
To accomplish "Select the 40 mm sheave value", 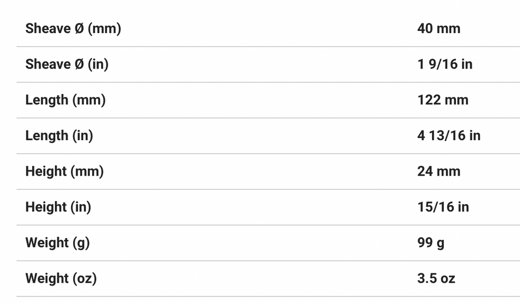I will 439,28.
